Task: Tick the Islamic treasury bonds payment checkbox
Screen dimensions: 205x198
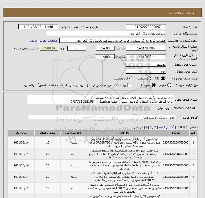Action: pyautogui.click(x=129, y=85)
